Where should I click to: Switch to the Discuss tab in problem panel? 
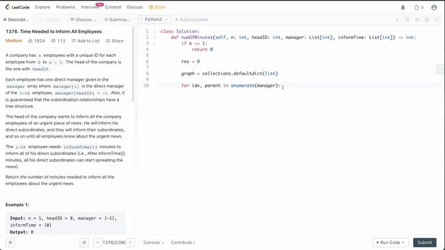(83, 19)
